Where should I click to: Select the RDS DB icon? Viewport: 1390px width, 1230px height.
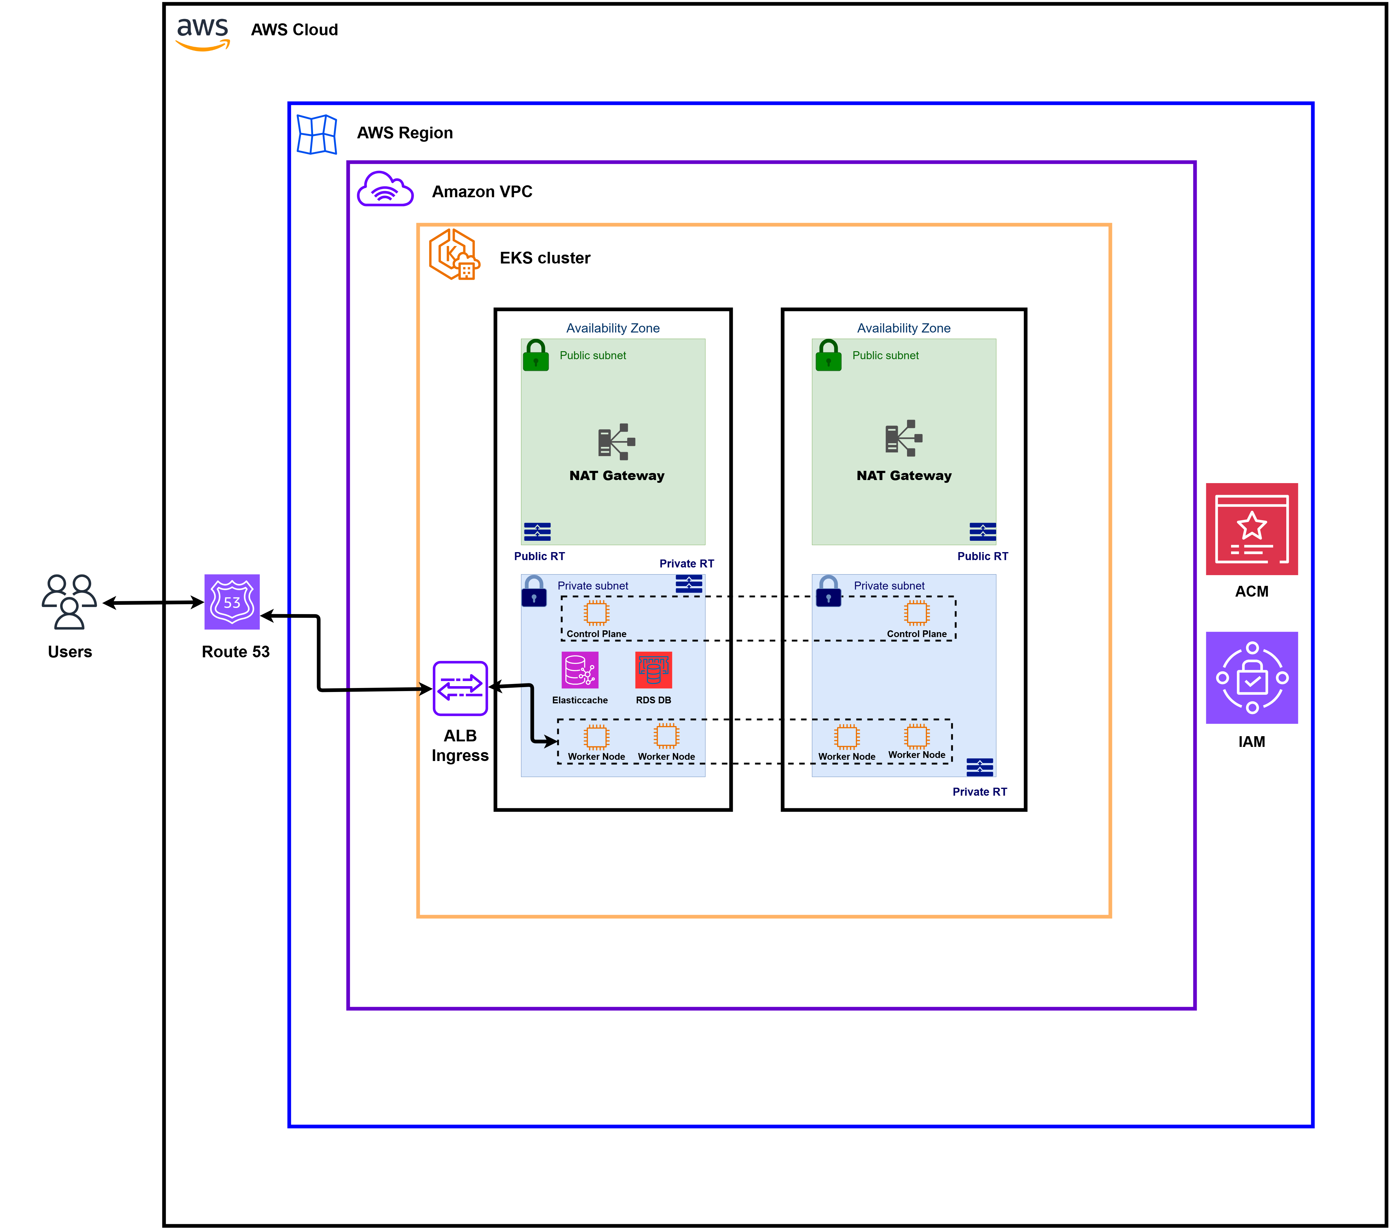click(654, 670)
